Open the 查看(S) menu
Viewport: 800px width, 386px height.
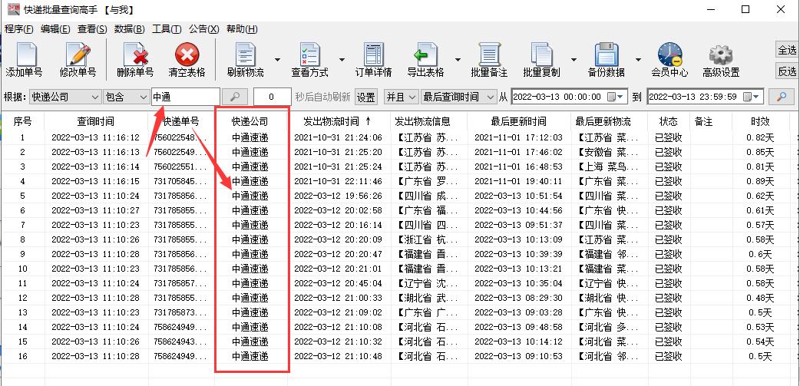point(92,29)
